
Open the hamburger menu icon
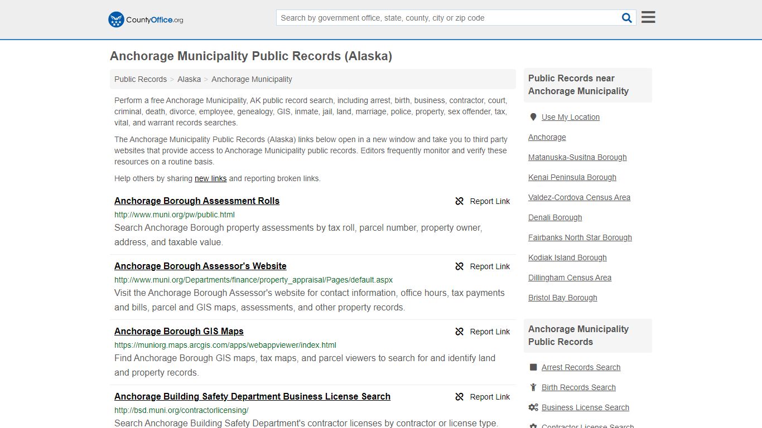648,17
